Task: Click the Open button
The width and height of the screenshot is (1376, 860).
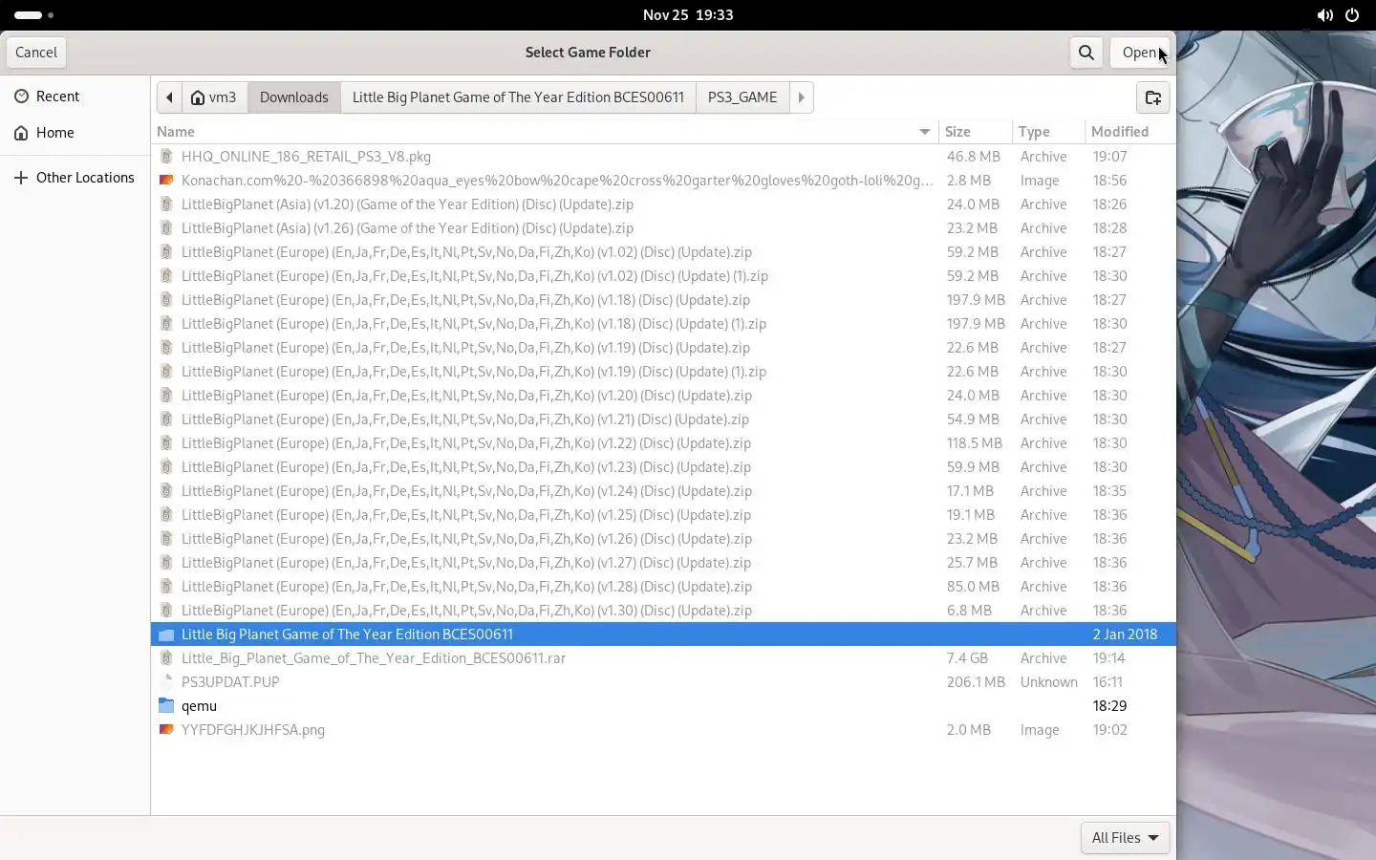Action: (x=1140, y=53)
